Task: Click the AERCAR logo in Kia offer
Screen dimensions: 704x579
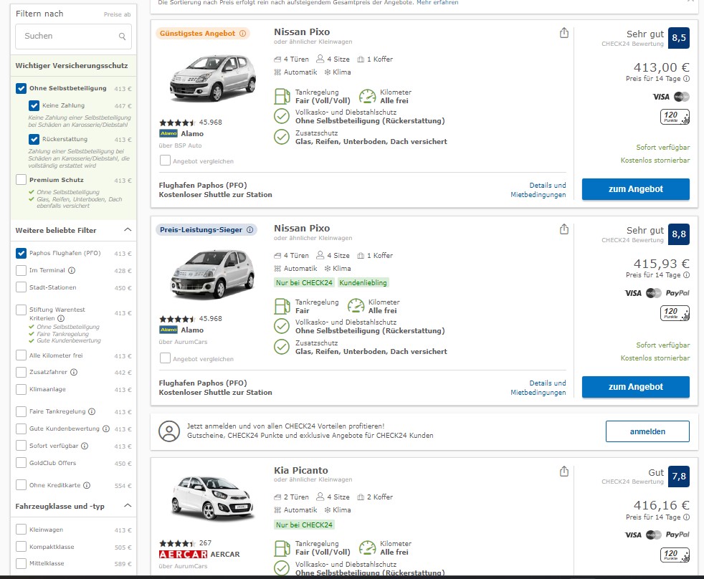Action: click(184, 555)
